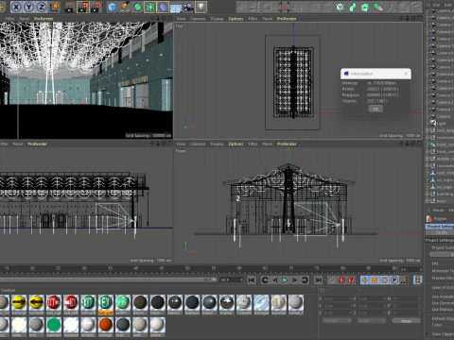Open ProRender menu in front viewport
This screenshot has width=454, height=340.
tap(287, 144)
